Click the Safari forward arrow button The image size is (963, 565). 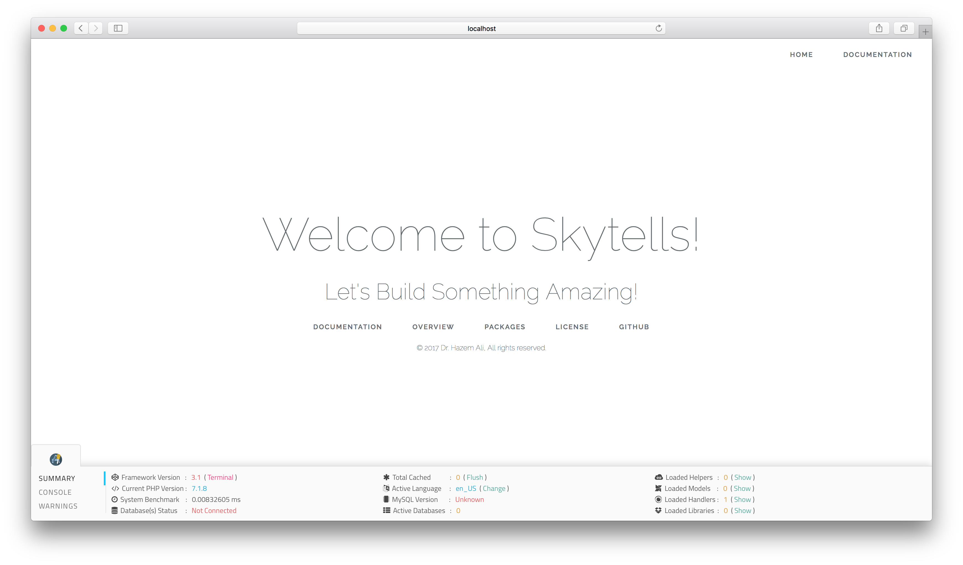pos(95,28)
